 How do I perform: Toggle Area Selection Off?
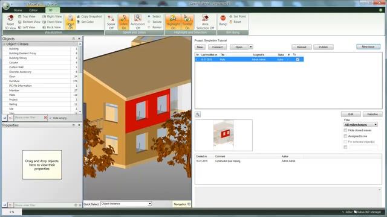[205, 22]
